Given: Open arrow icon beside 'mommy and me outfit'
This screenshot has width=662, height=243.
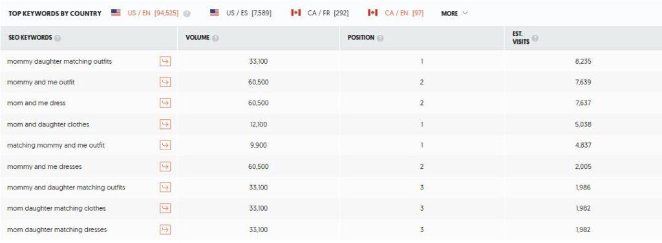Looking at the screenshot, I should (165, 82).
